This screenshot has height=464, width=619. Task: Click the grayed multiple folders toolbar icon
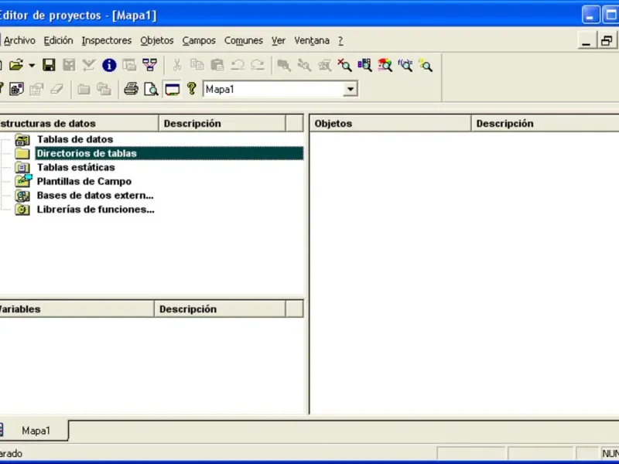tap(104, 89)
